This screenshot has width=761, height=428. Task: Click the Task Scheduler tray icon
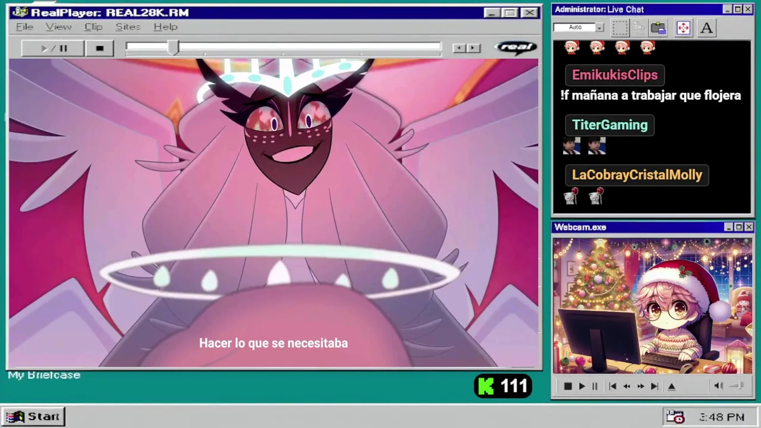(675, 417)
